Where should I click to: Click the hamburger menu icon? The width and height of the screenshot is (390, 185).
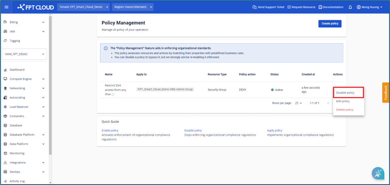(6, 7)
